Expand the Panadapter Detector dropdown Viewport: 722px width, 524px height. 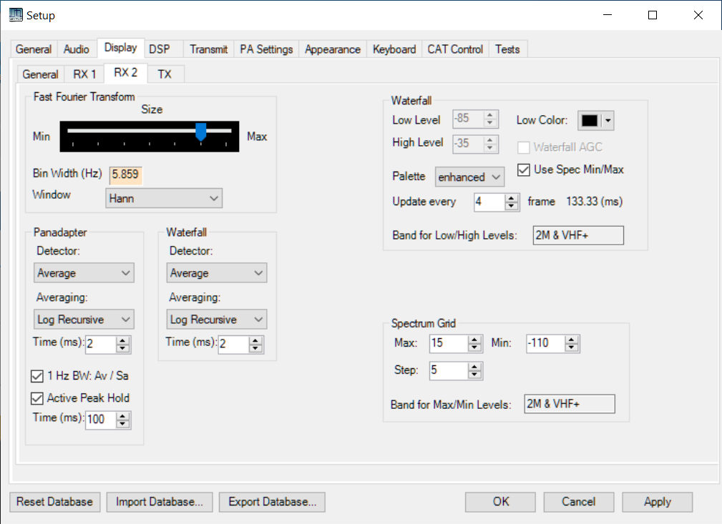tap(84, 273)
